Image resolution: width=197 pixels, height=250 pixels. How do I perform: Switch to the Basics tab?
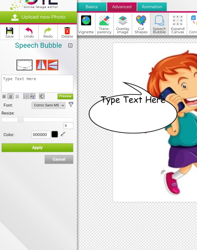(91, 7)
